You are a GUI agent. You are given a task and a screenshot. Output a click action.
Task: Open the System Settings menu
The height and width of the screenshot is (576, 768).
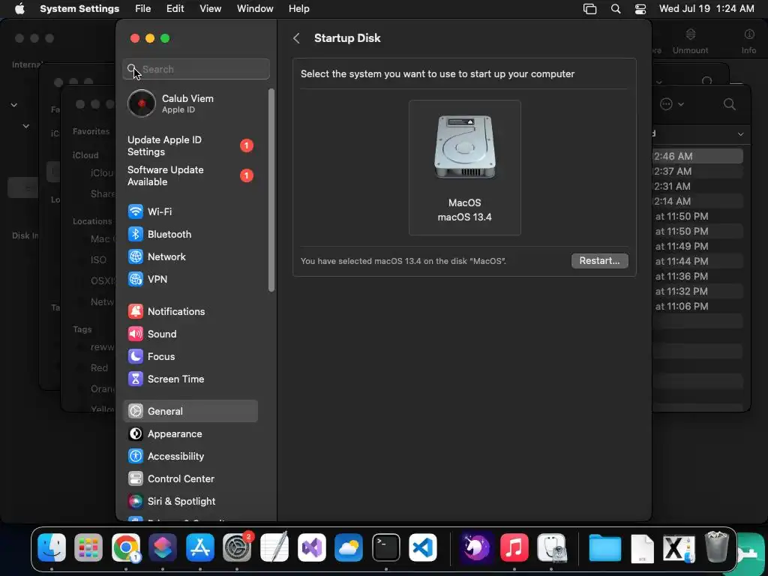click(79, 9)
